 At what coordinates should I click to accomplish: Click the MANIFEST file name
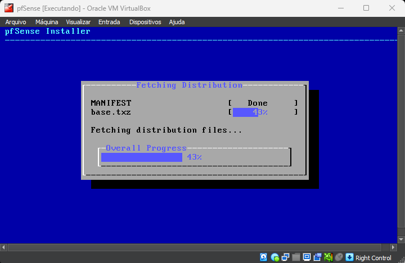(x=111, y=103)
